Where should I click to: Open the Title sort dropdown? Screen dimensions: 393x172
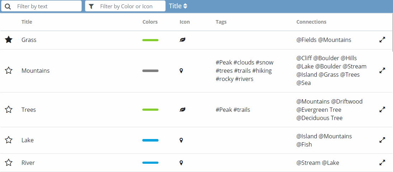pyautogui.click(x=178, y=6)
